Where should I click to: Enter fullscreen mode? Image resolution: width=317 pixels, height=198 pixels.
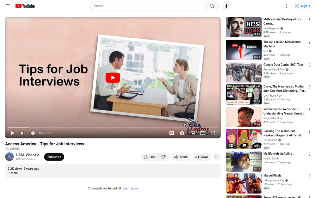[213, 133]
